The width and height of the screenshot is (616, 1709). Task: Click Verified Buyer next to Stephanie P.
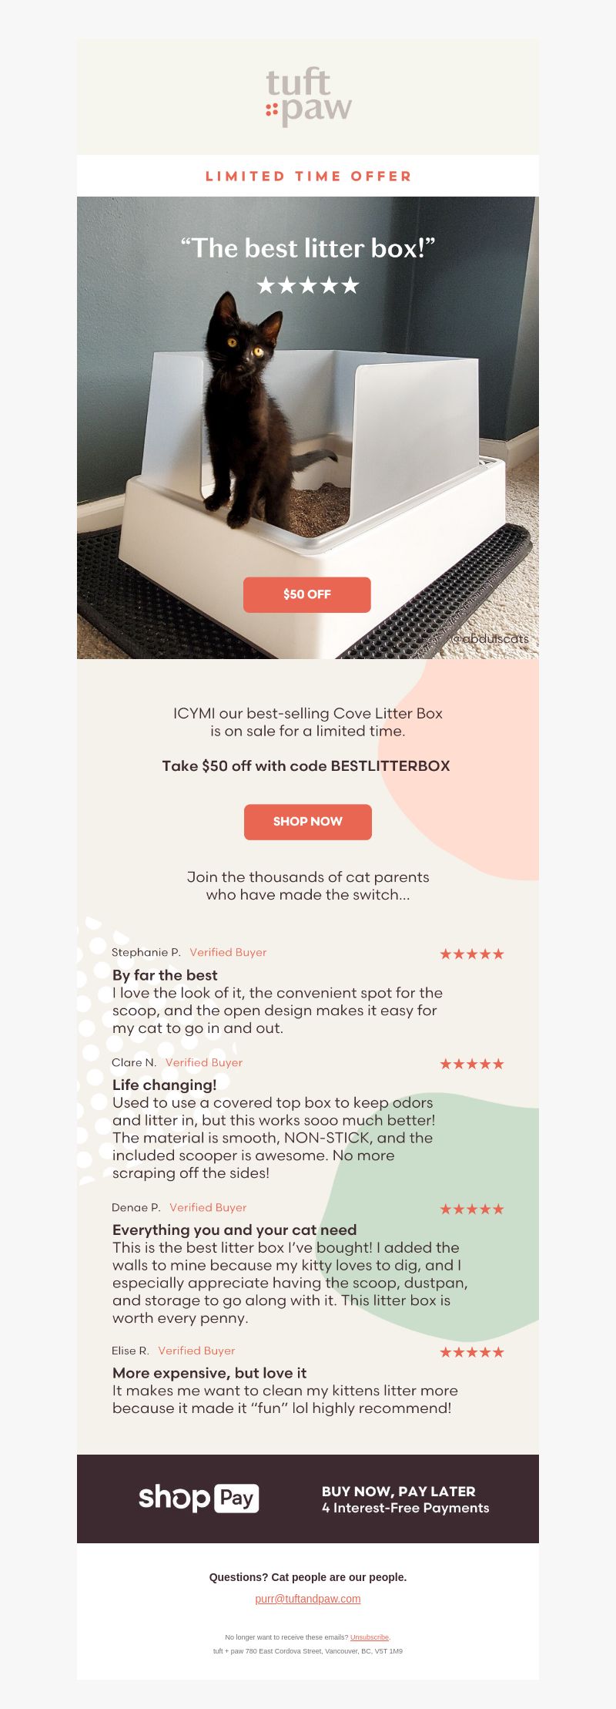coord(228,952)
